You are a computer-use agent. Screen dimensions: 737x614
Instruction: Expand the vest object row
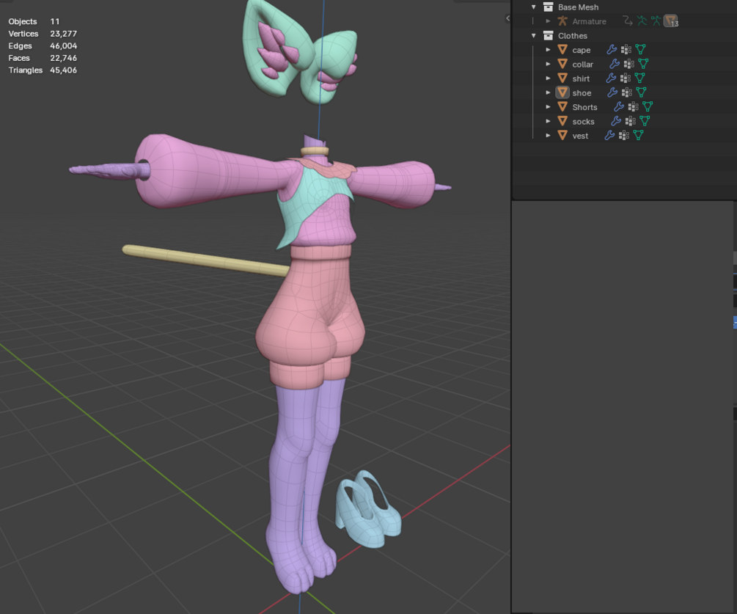(x=548, y=136)
